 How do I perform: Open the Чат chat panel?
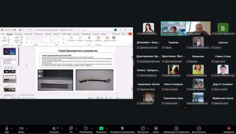(71, 128)
